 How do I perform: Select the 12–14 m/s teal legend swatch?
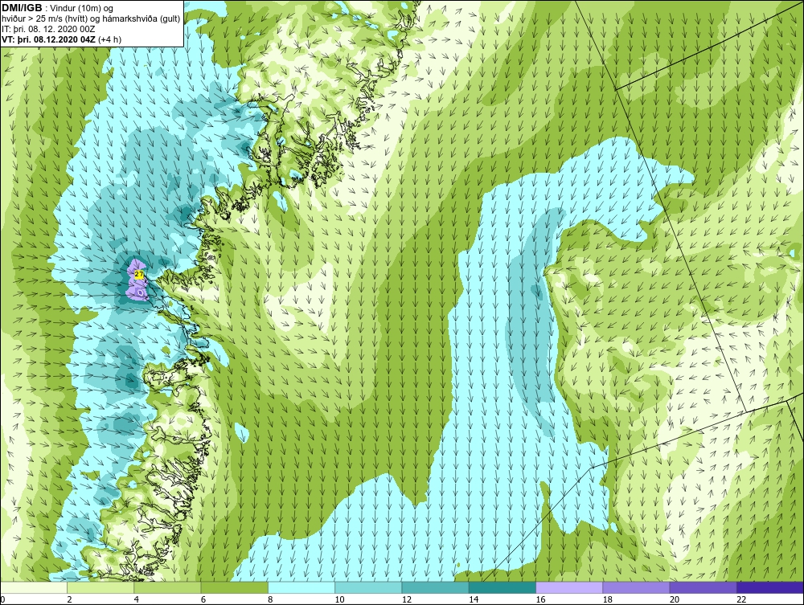pyautogui.click(x=435, y=587)
